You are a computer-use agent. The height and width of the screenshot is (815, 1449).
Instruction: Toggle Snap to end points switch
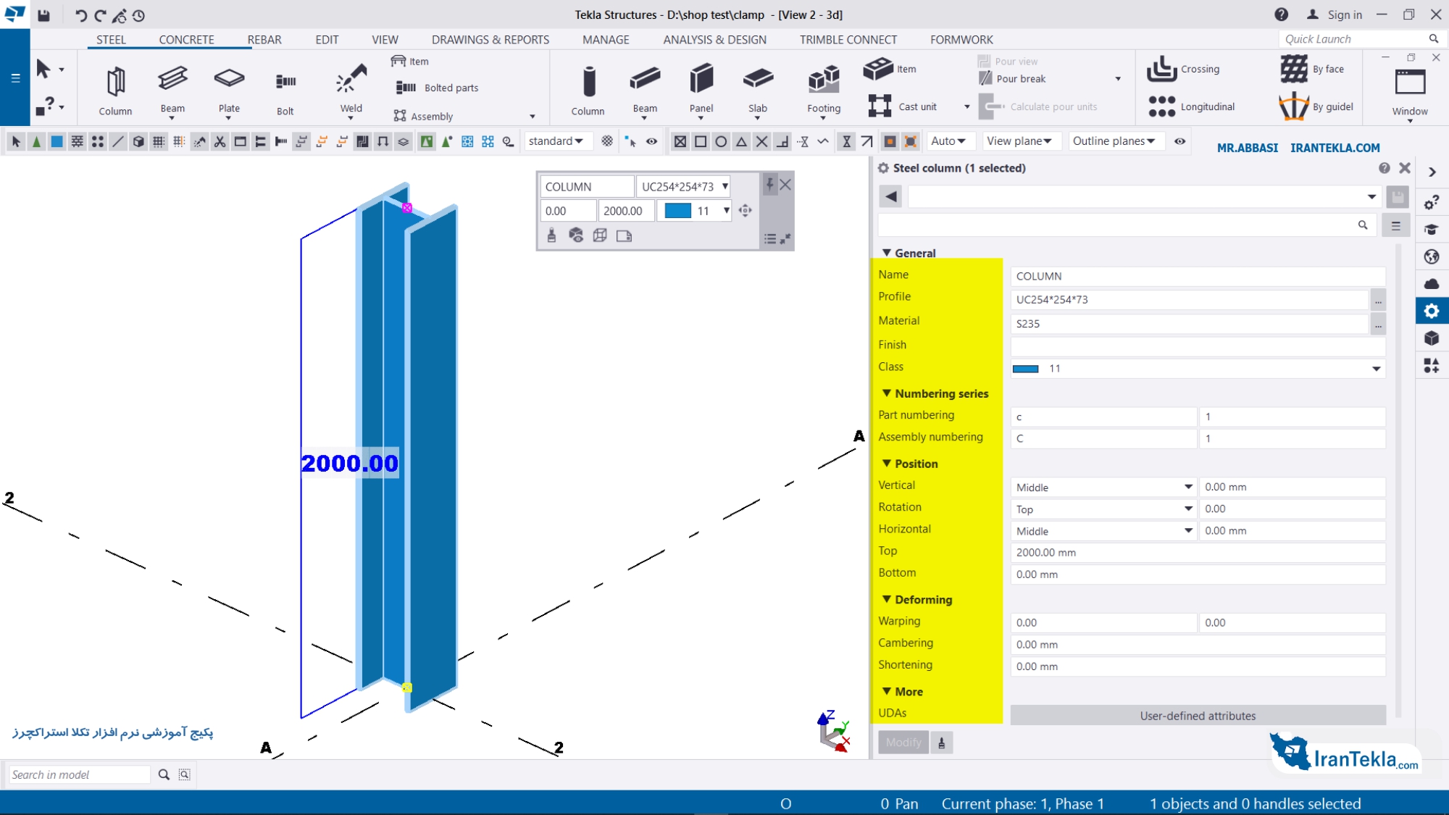click(x=700, y=141)
